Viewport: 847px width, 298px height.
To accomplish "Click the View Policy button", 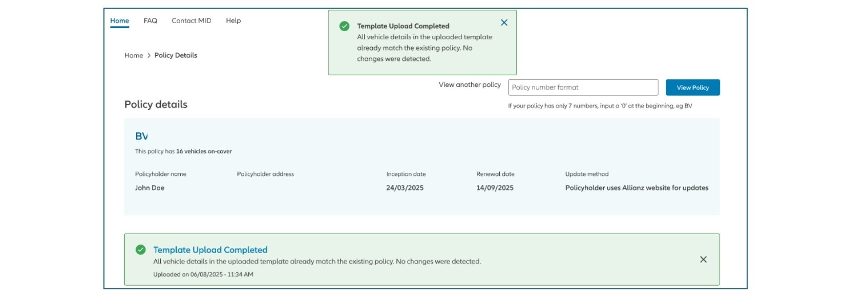I will point(693,87).
